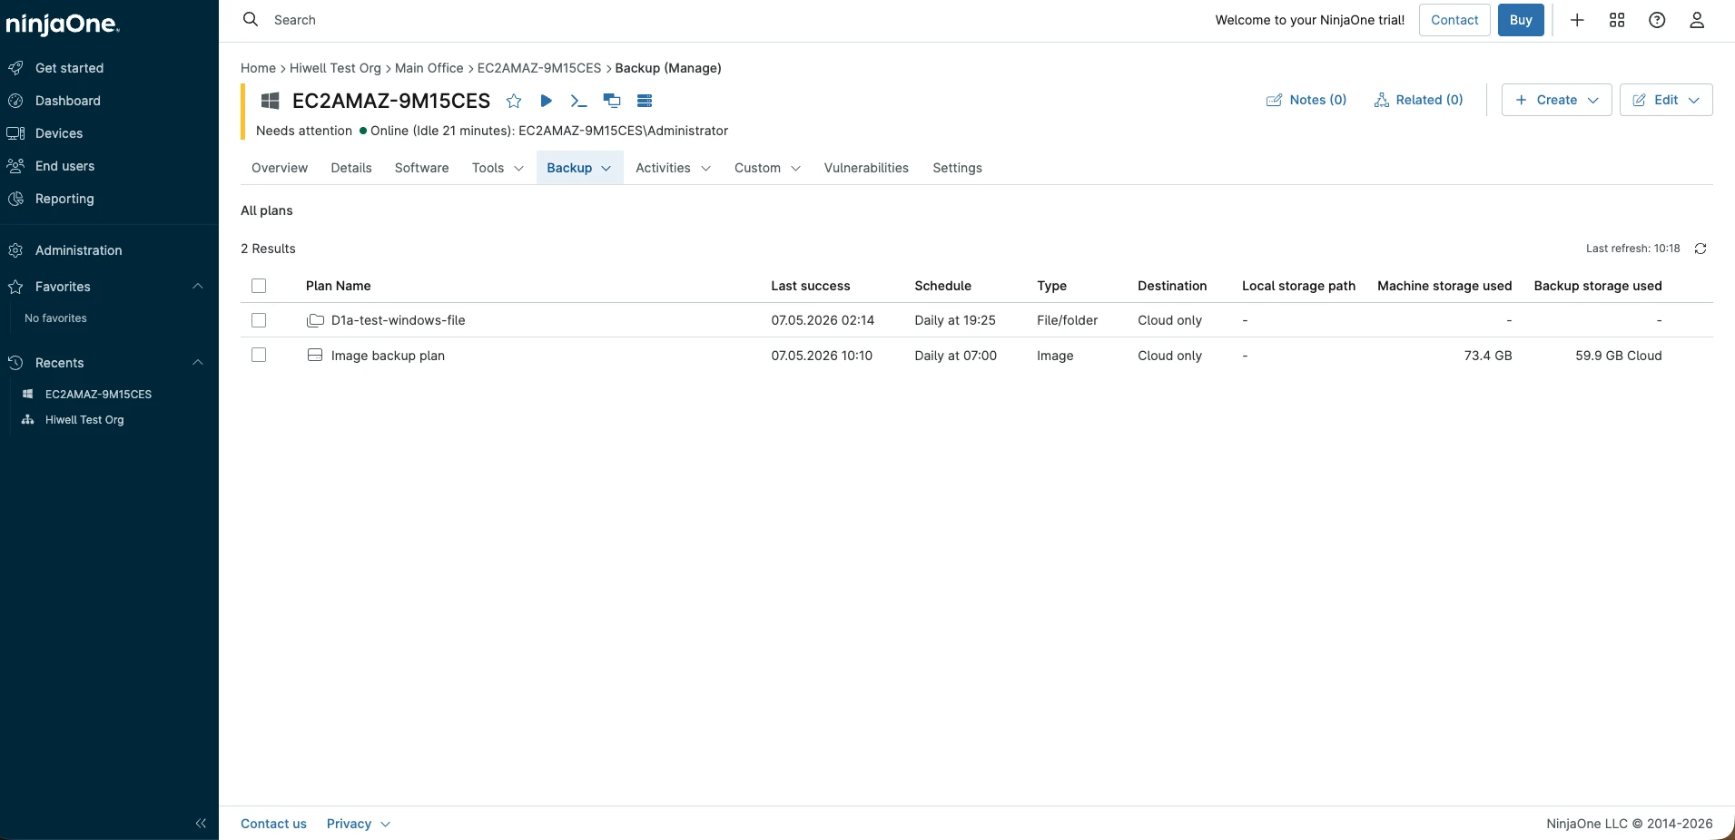Go to Home breadcrumb

pyautogui.click(x=258, y=68)
